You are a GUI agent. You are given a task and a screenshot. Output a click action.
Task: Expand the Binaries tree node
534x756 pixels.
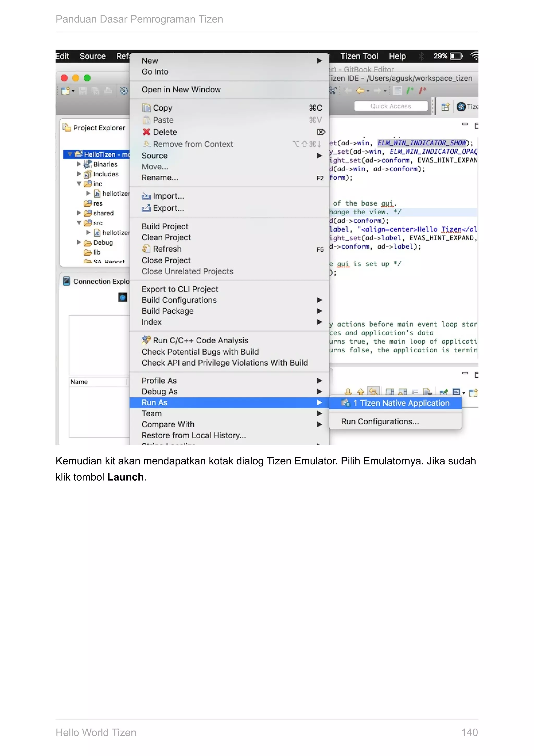click(79, 164)
